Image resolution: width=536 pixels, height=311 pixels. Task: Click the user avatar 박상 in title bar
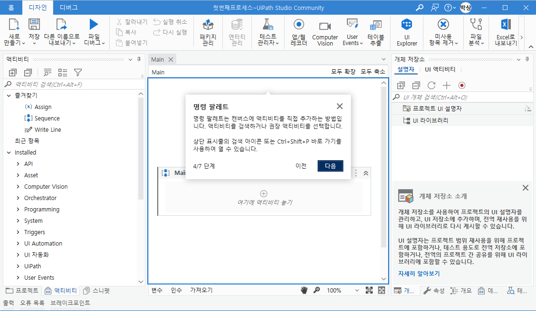pos(466,7)
